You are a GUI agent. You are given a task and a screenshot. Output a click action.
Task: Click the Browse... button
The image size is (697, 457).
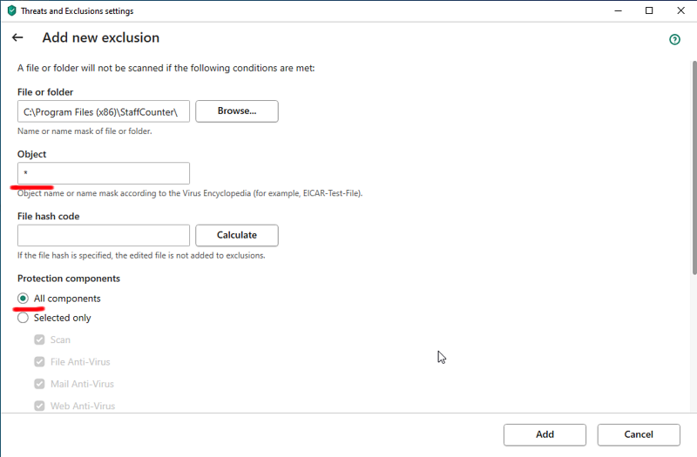coord(237,111)
